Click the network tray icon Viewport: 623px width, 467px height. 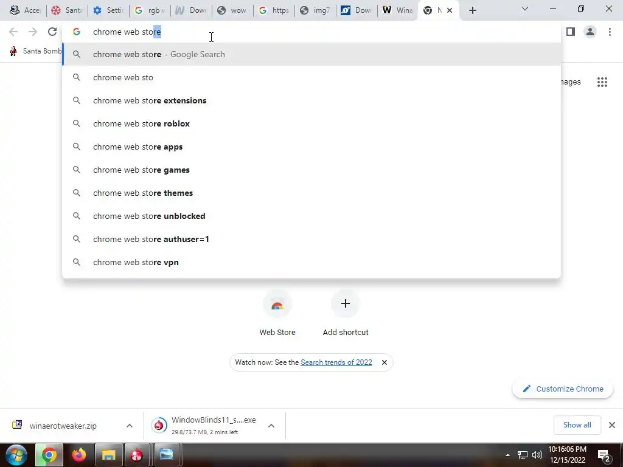(522, 455)
